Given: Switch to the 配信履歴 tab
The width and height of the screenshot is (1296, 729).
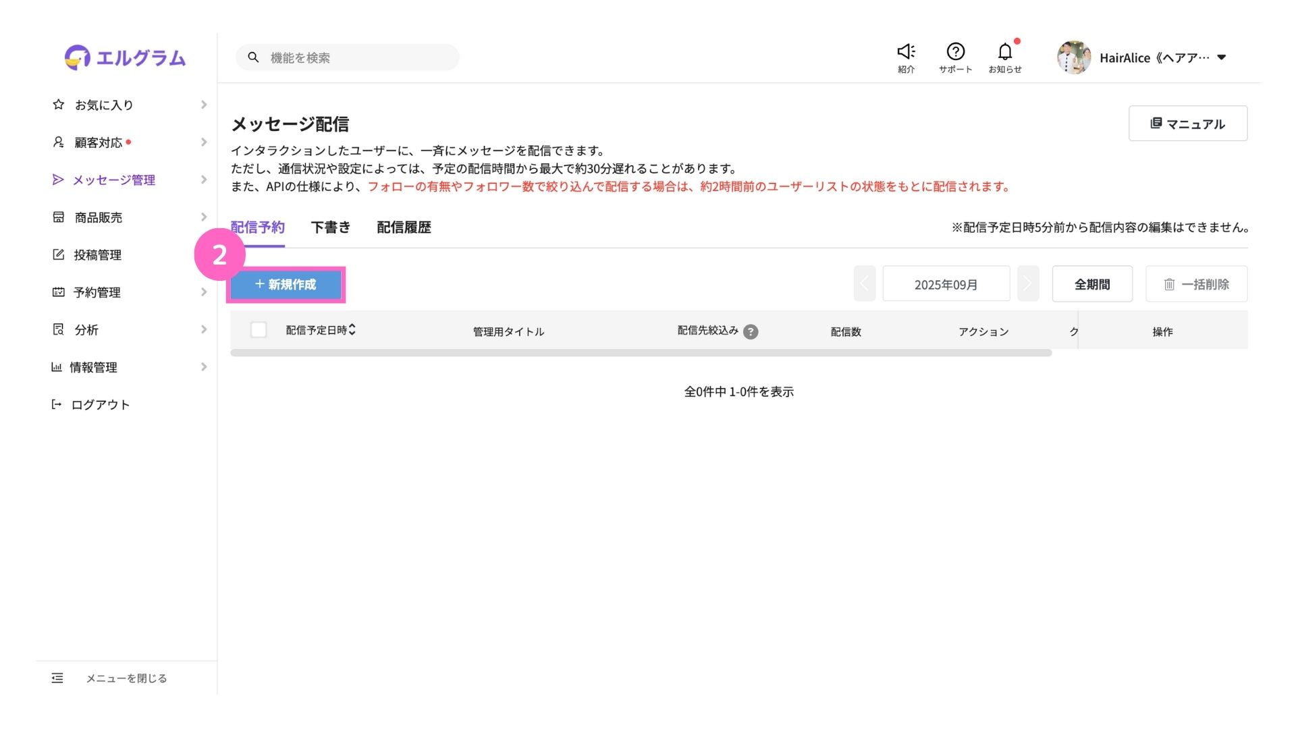Looking at the screenshot, I should click(404, 227).
